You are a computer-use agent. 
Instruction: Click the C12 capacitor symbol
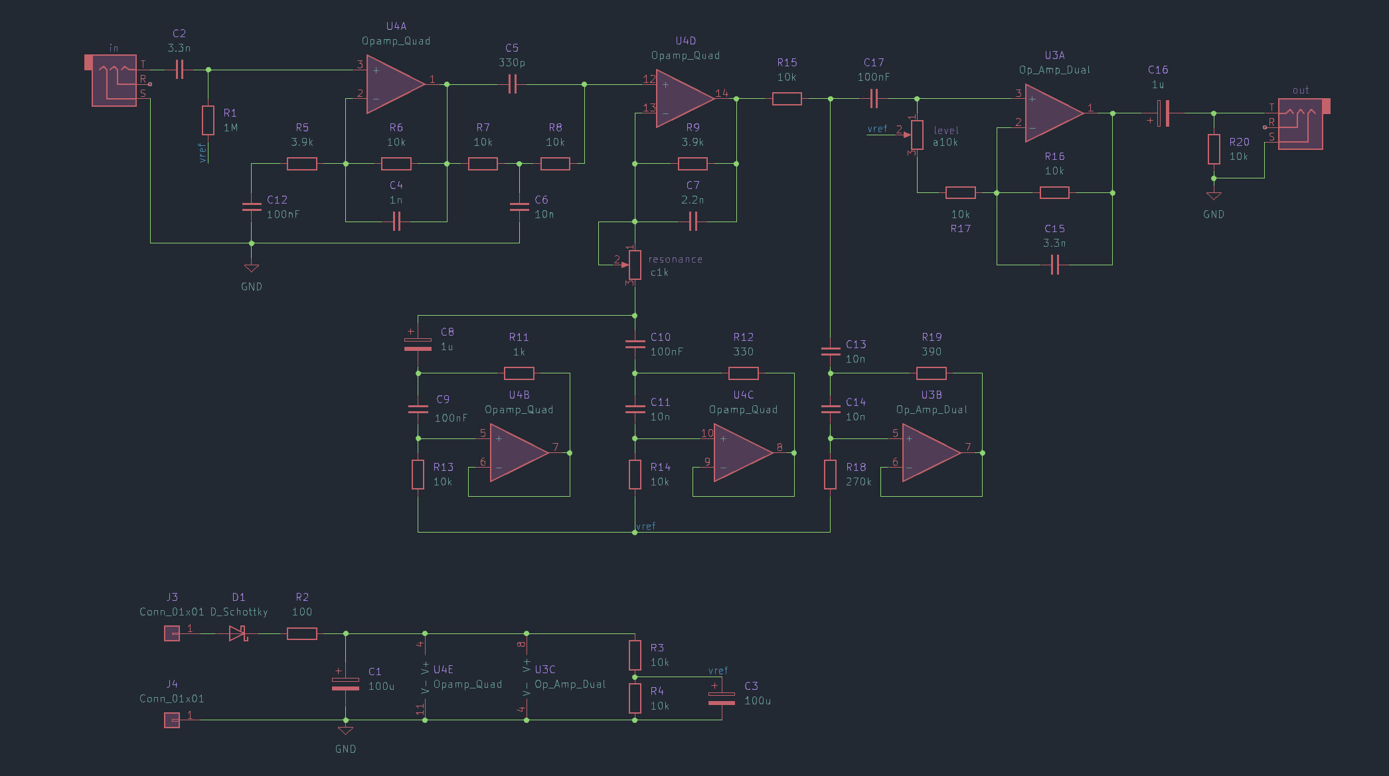point(252,207)
